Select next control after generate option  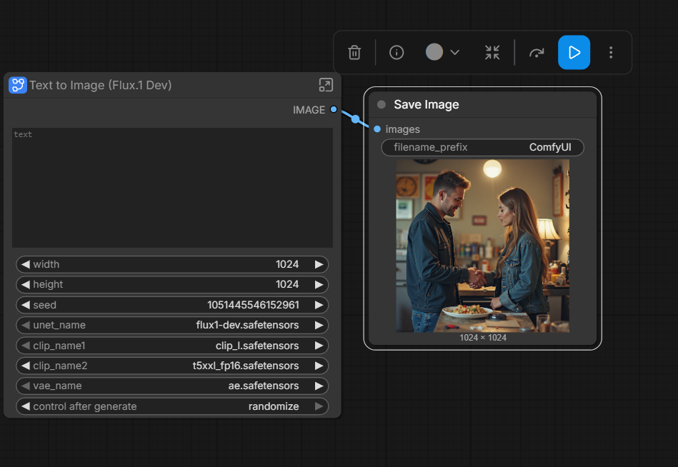click(x=319, y=406)
